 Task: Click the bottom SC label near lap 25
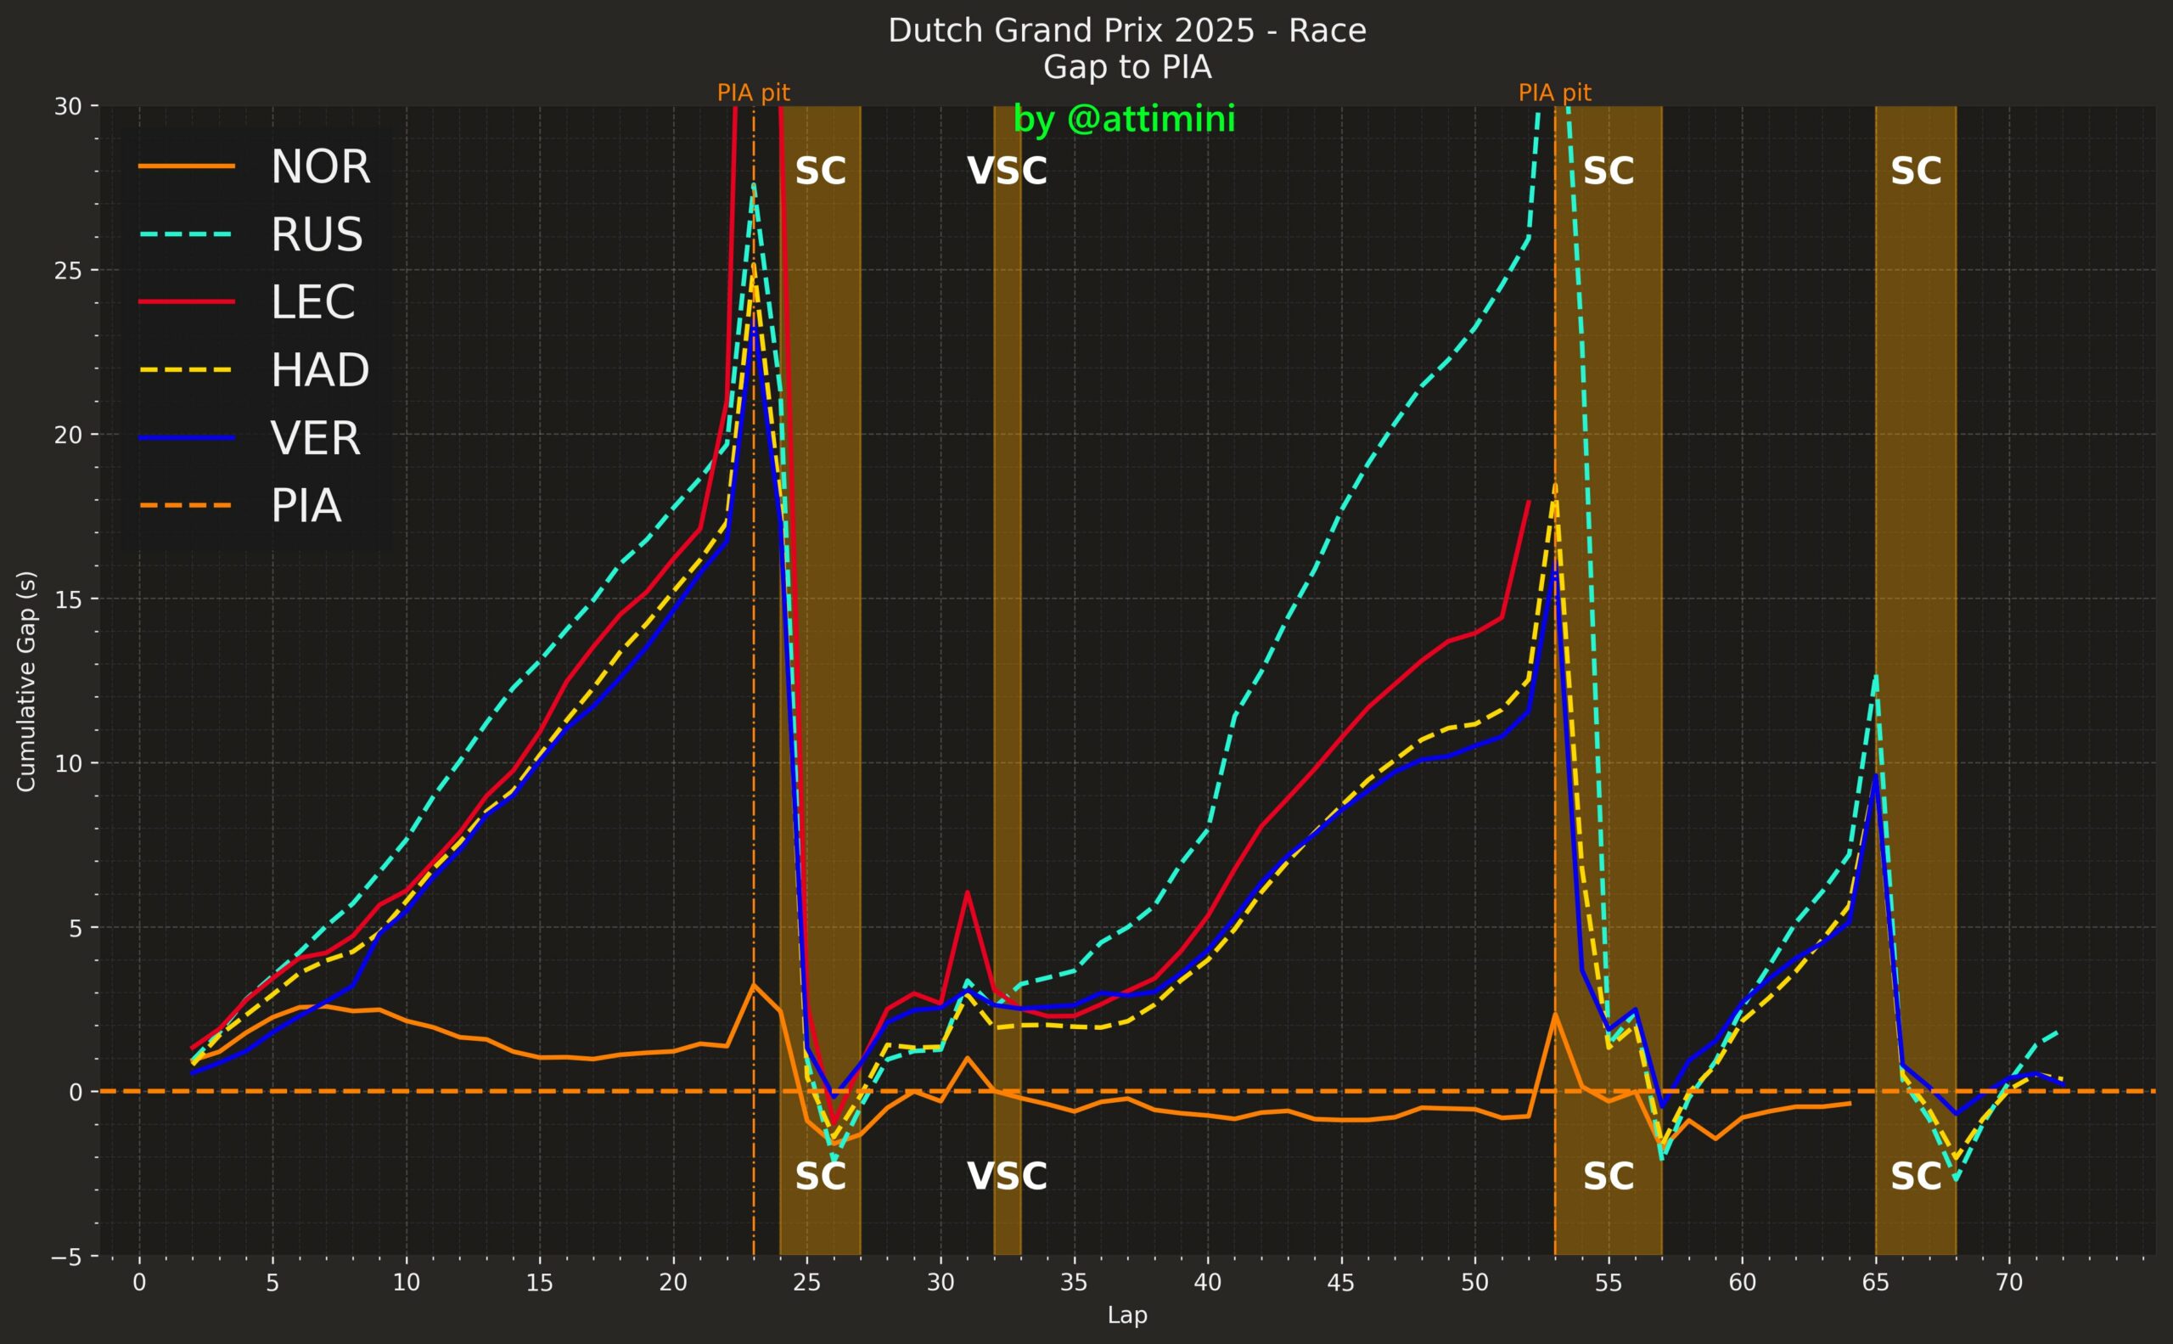pyautogui.click(x=820, y=1178)
